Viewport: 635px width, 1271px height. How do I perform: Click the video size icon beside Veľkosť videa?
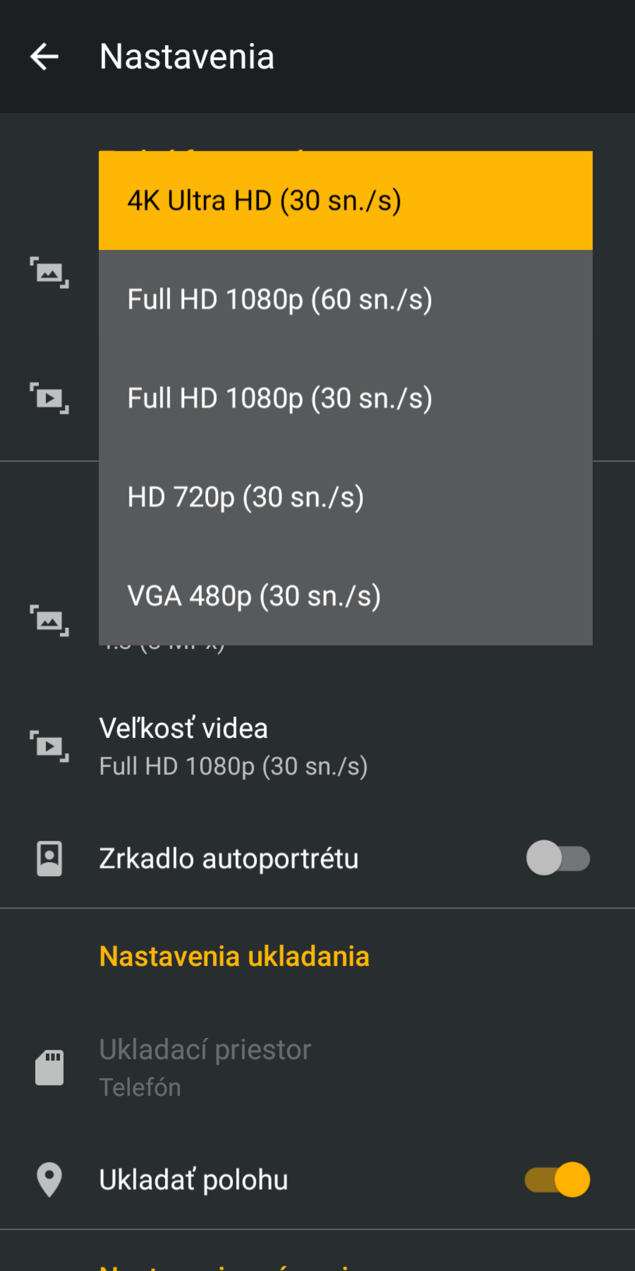(x=49, y=746)
